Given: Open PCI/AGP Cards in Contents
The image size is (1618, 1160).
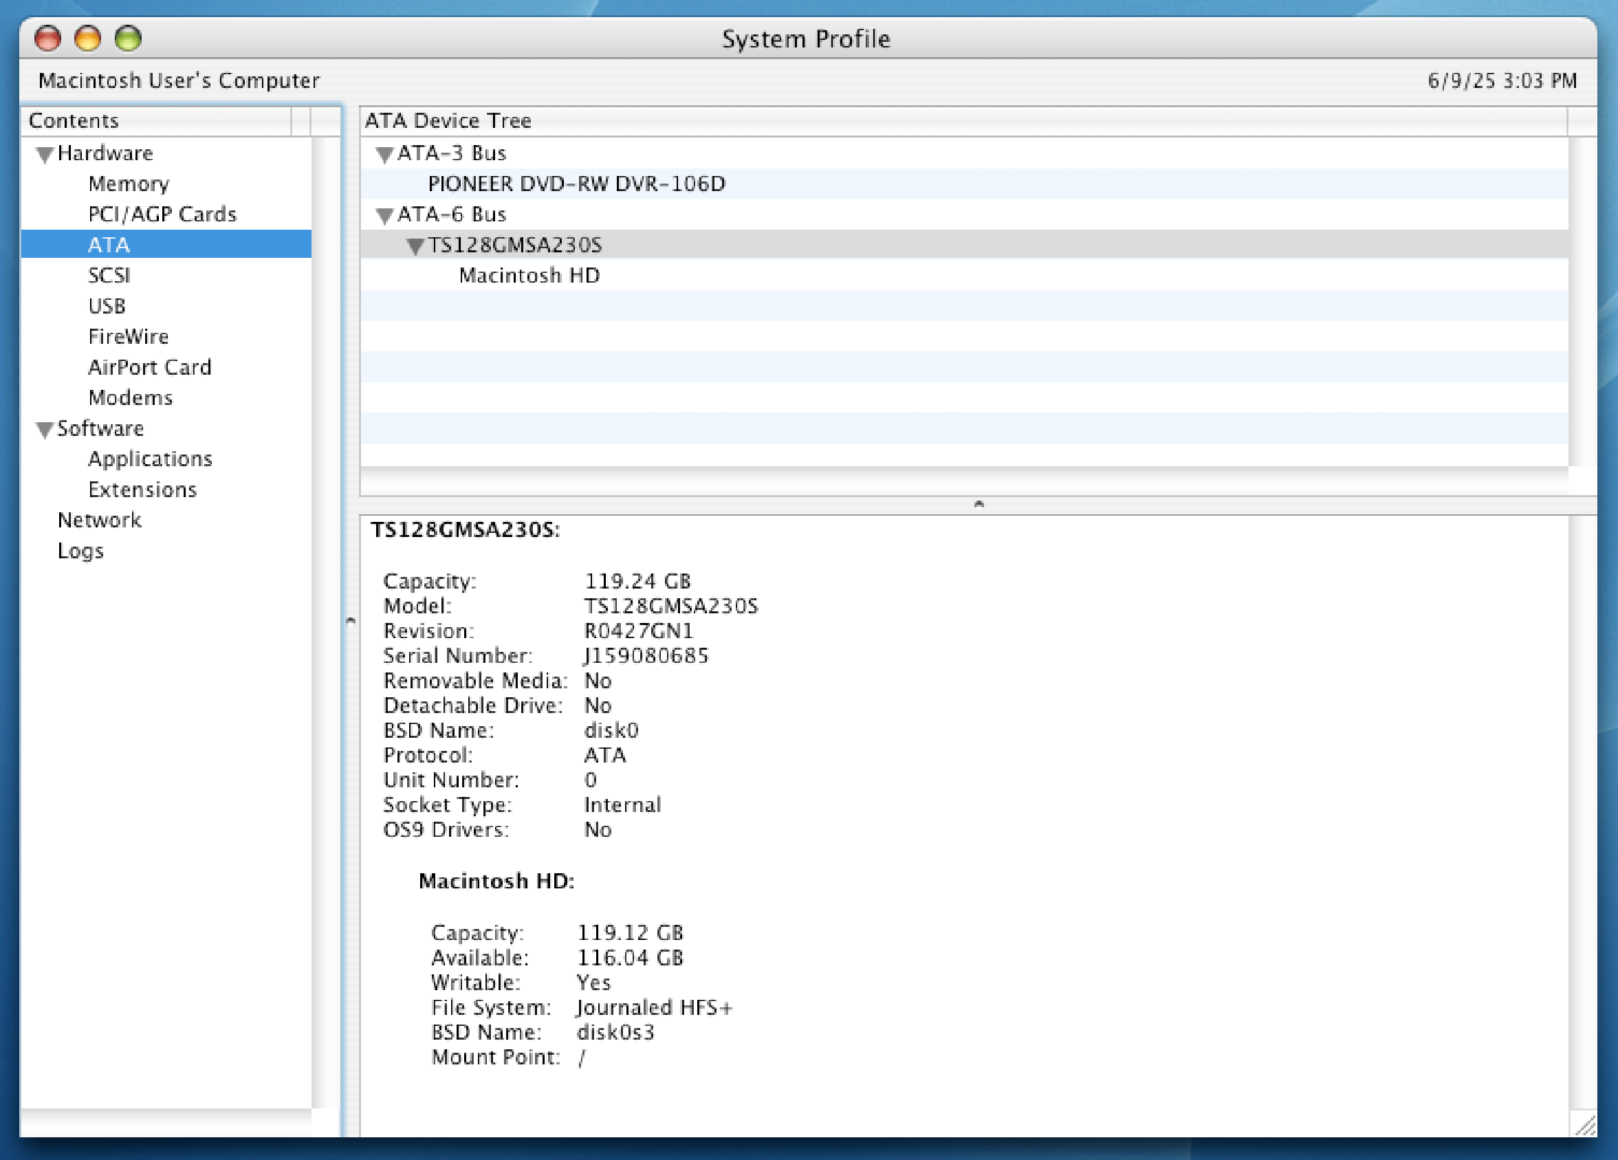Looking at the screenshot, I should [x=162, y=214].
